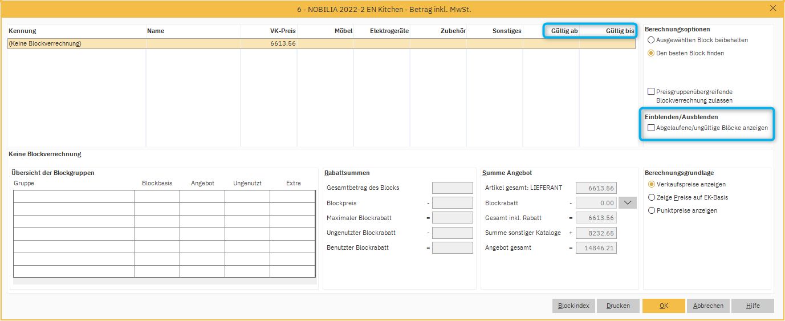The image size is (785, 321).
Task: Expand the Blockrabatt dropdown arrow
Action: (627, 203)
